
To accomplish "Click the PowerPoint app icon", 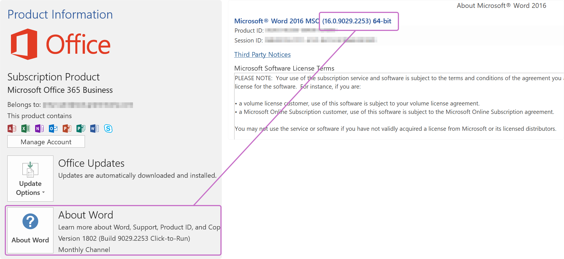I will pyautogui.click(x=67, y=129).
